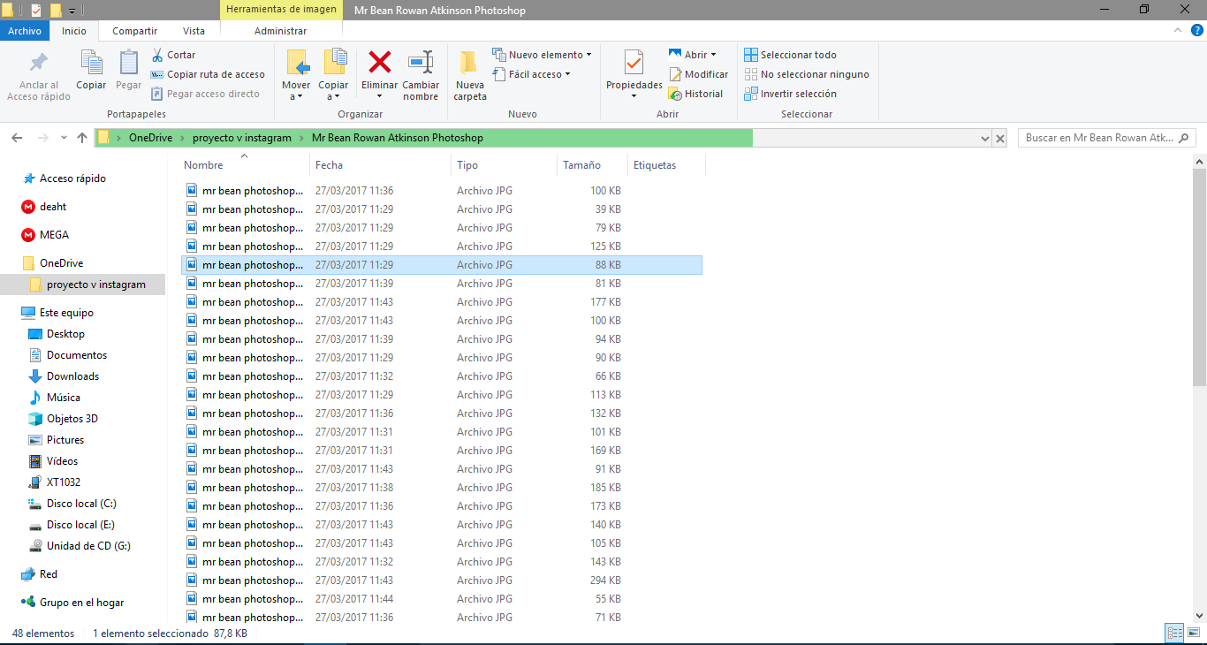Screen dimensions: 1207x645
Task: Switch to details view layout icon
Action: (1174, 633)
